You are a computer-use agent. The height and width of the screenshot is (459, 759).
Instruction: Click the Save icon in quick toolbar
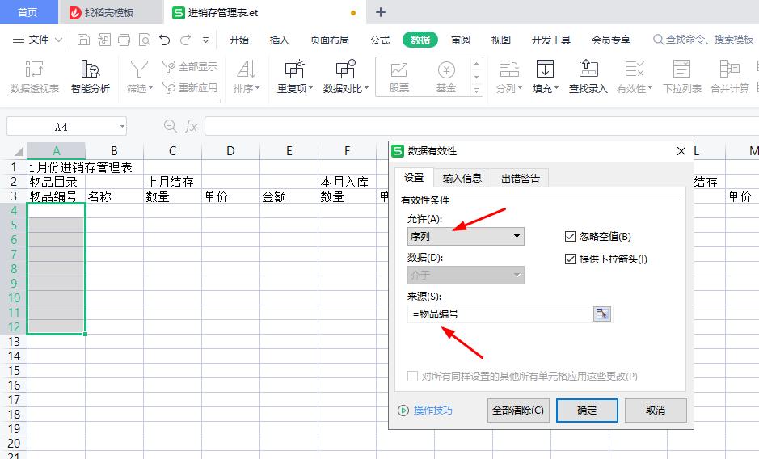83,40
